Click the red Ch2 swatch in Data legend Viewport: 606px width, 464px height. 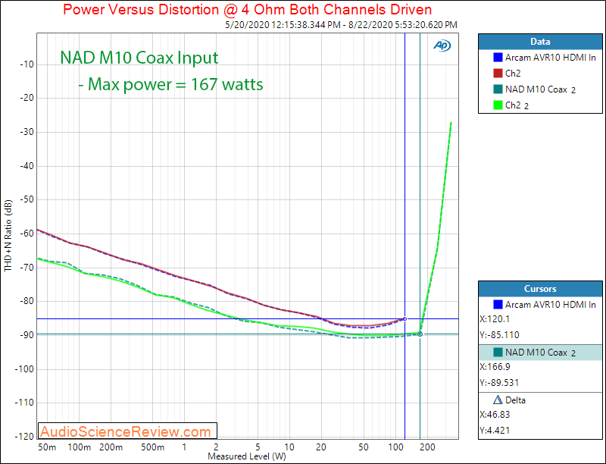point(498,73)
